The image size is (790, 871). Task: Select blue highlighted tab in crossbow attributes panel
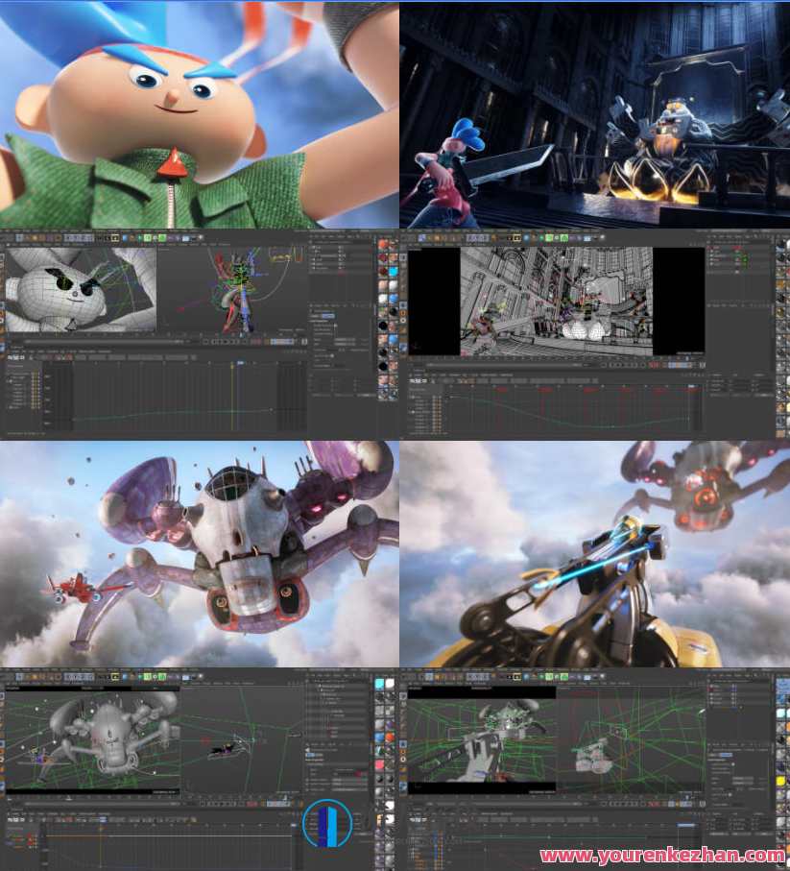[728, 754]
